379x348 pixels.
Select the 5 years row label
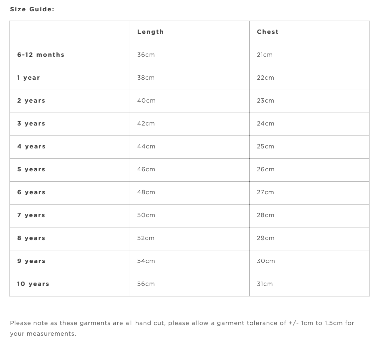click(31, 169)
